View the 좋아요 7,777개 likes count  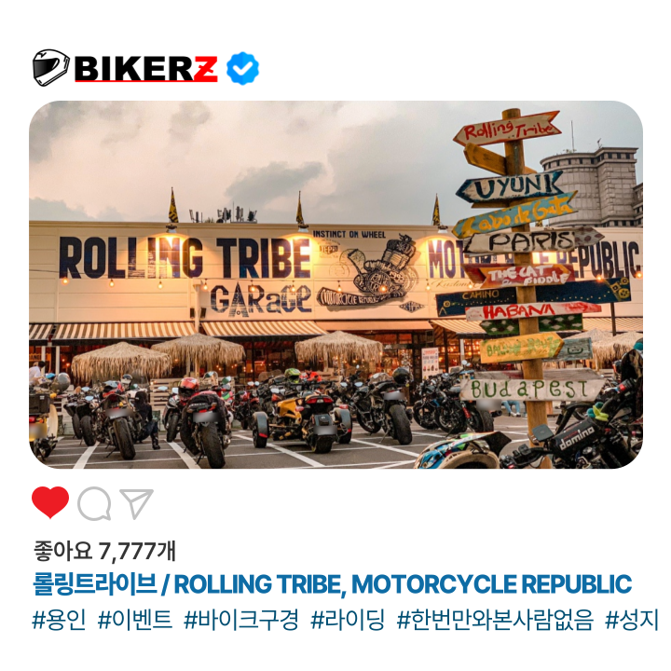(x=104, y=551)
